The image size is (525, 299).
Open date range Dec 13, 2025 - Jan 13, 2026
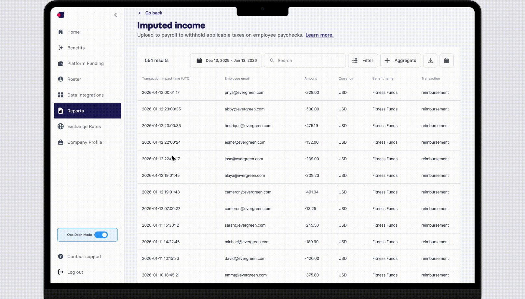(226, 61)
